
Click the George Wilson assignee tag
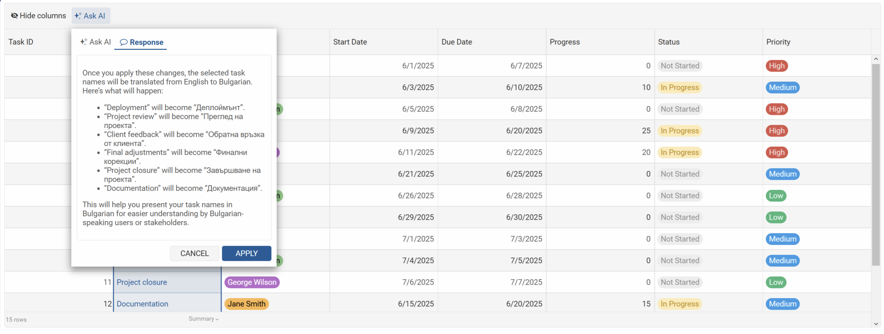252,282
